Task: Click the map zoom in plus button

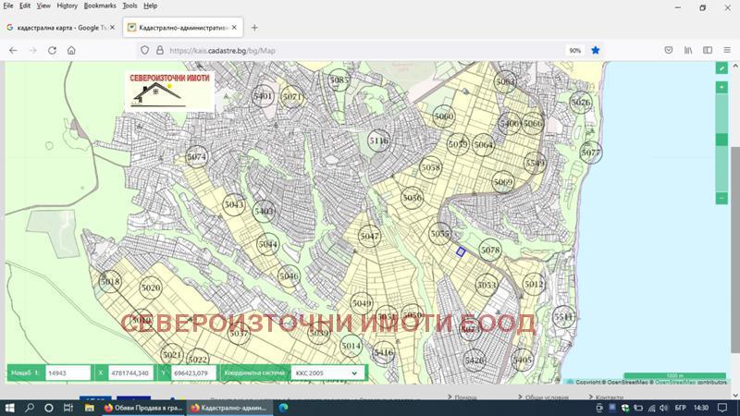Action: (x=721, y=87)
